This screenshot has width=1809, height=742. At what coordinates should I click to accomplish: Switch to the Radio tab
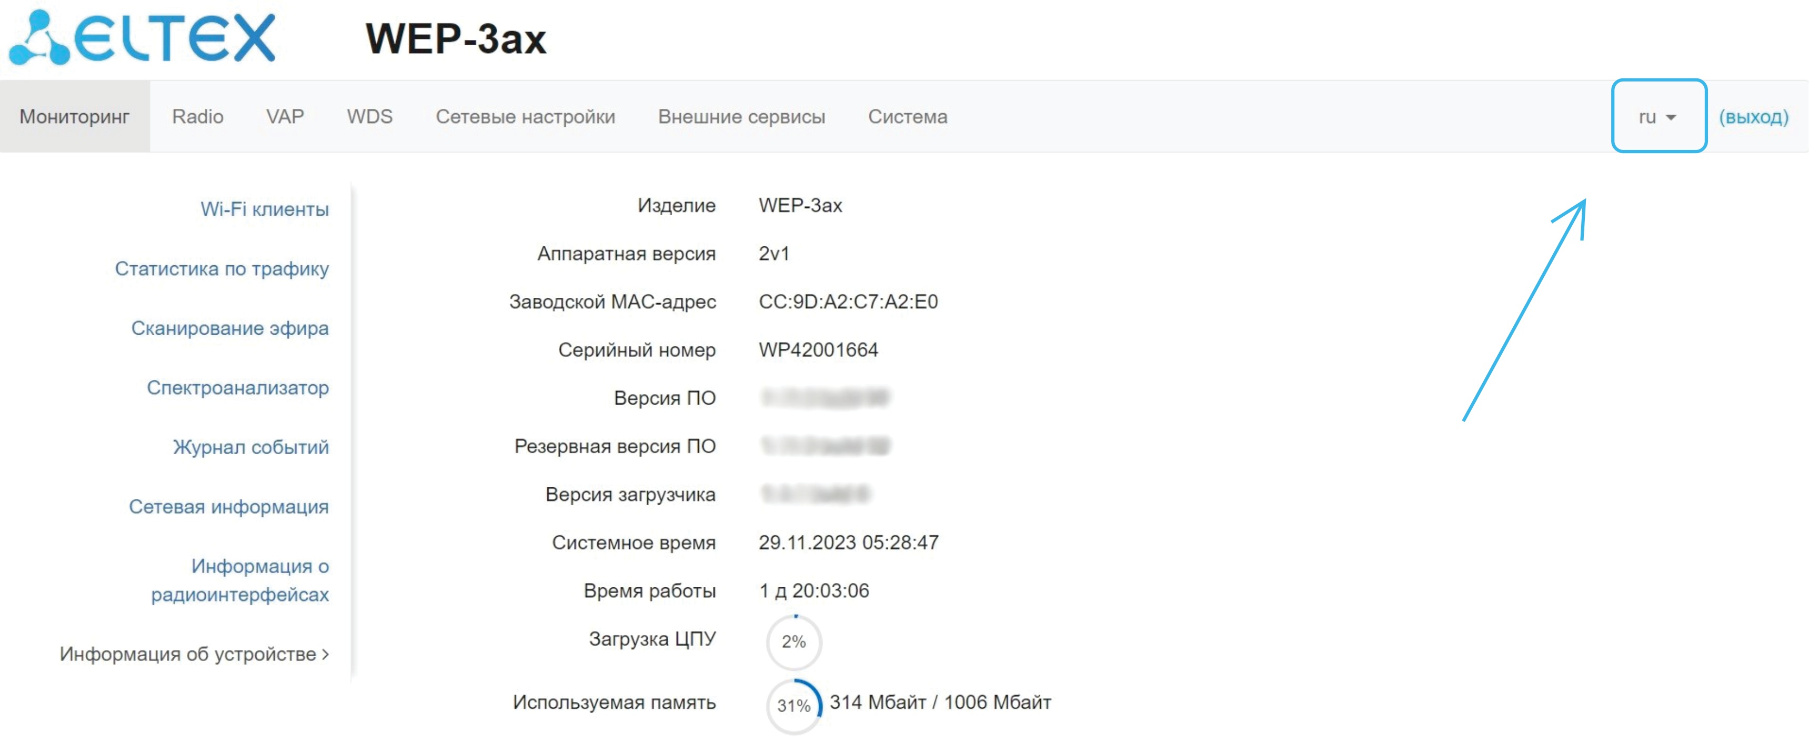(197, 117)
